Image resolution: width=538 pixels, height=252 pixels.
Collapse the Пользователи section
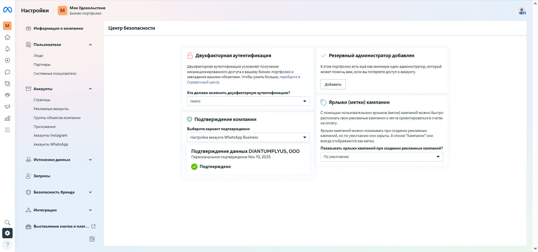90,45
